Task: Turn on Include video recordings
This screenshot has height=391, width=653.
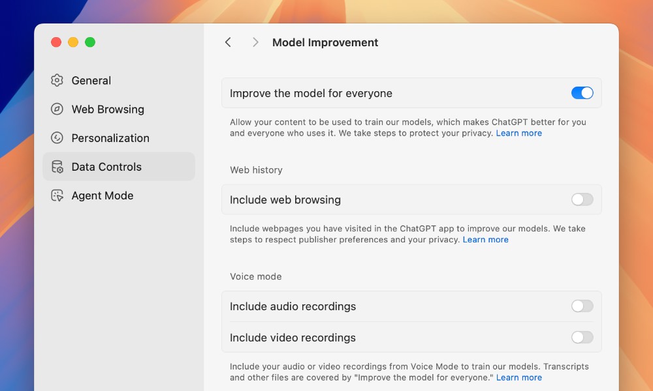Action: [x=582, y=338]
